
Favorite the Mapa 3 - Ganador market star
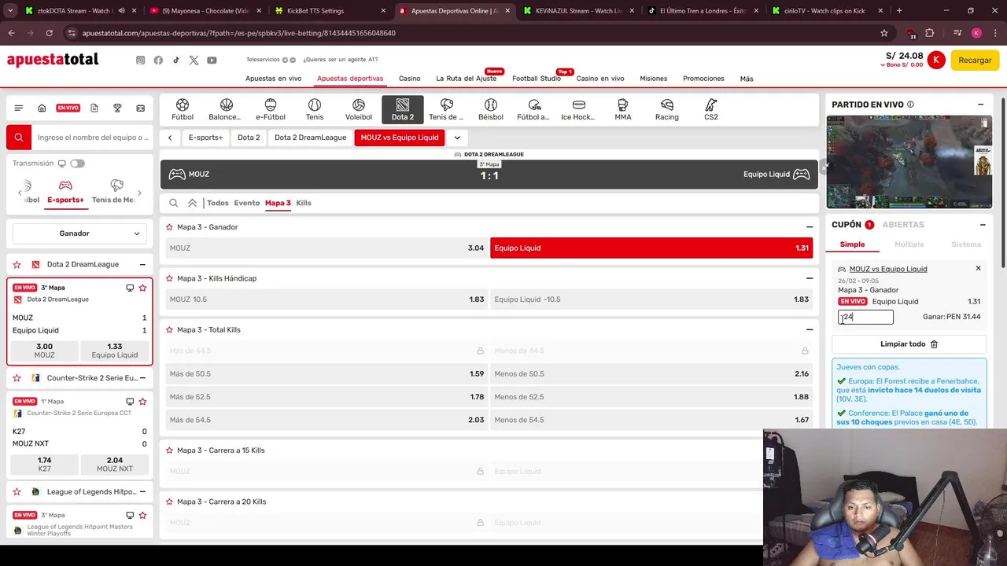pyautogui.click(x=169, y=227)
